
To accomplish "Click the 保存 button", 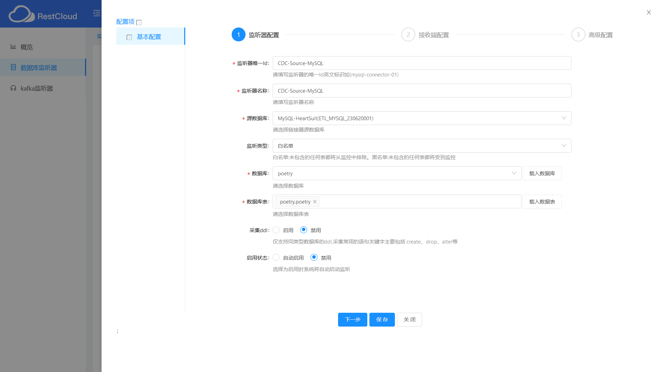I will (x=382, y=320).
